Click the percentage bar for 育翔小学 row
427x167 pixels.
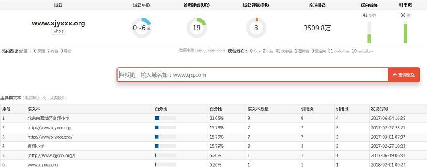(165, 146)
